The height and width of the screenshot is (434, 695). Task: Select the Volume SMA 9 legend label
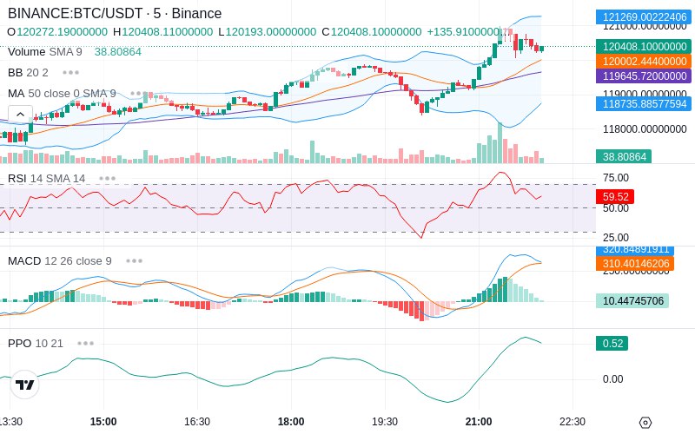pos(45,52)
